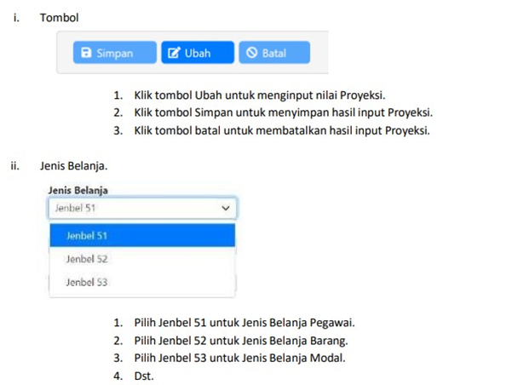518x385 pixels.
Task: Click the line about batal membatalkan hasil input
Action: [281, 130]
